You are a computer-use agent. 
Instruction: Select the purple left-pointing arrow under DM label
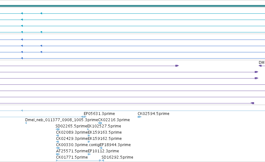coord(260,66)
